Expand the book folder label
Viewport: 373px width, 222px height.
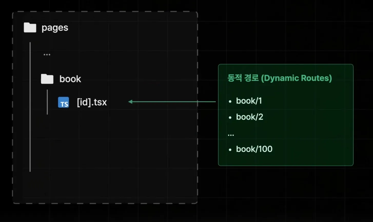[70, 79]
